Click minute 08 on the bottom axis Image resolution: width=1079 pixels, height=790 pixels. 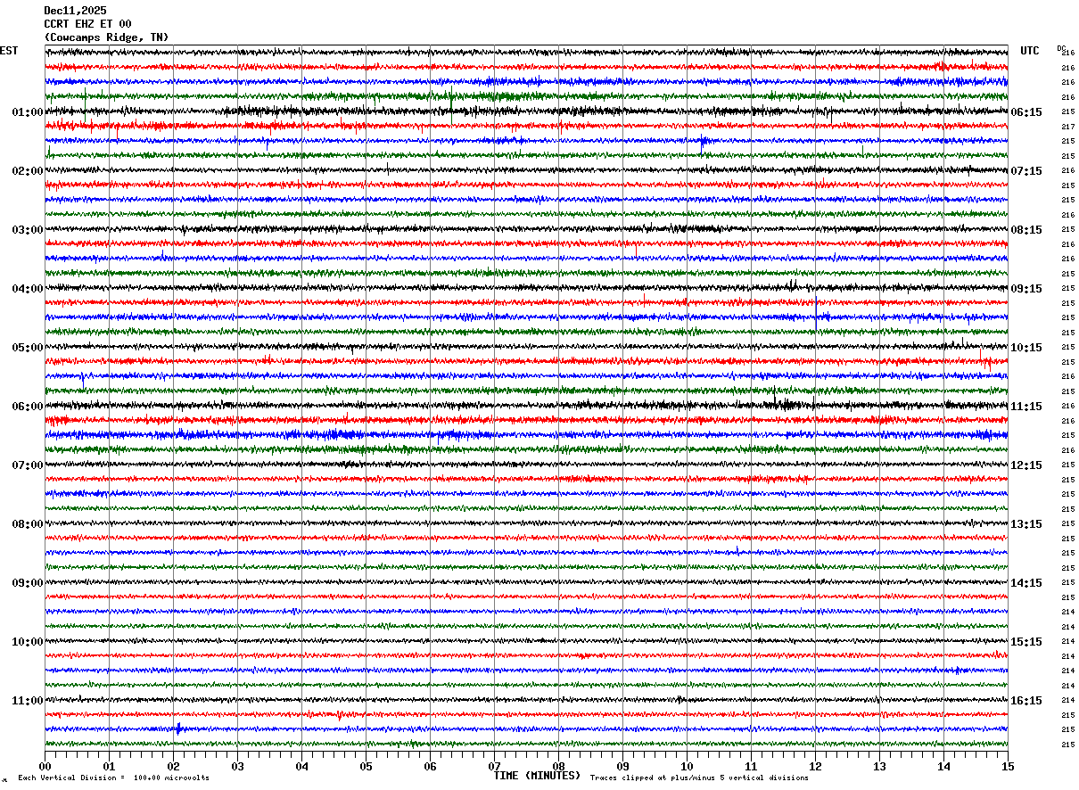(558, 766)
